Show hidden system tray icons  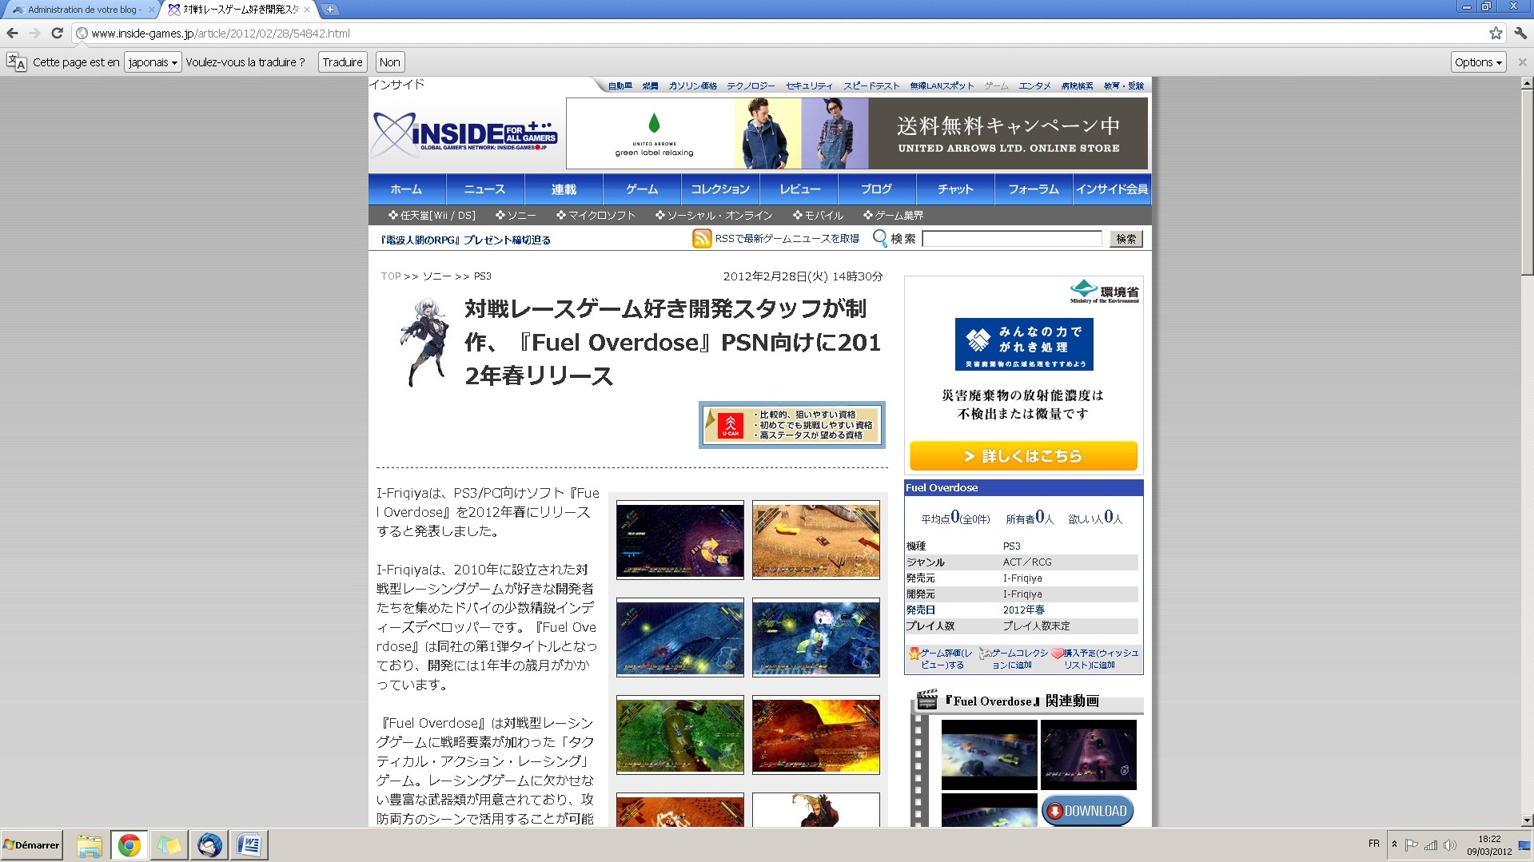pyautogui.click(x=1394, y=844)
